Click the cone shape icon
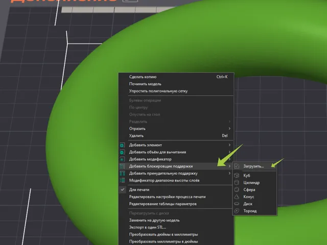This screenshot has width=327, height=245. pyautogui.click(x=237, y=197)
